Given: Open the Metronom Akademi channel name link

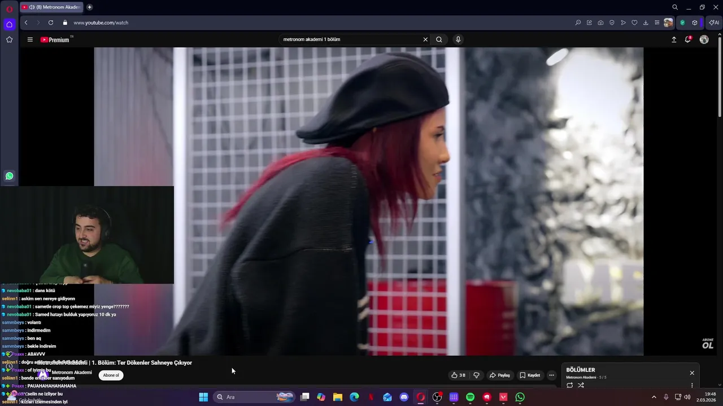Looking at the screenshot, I should (x=72, y=373).
